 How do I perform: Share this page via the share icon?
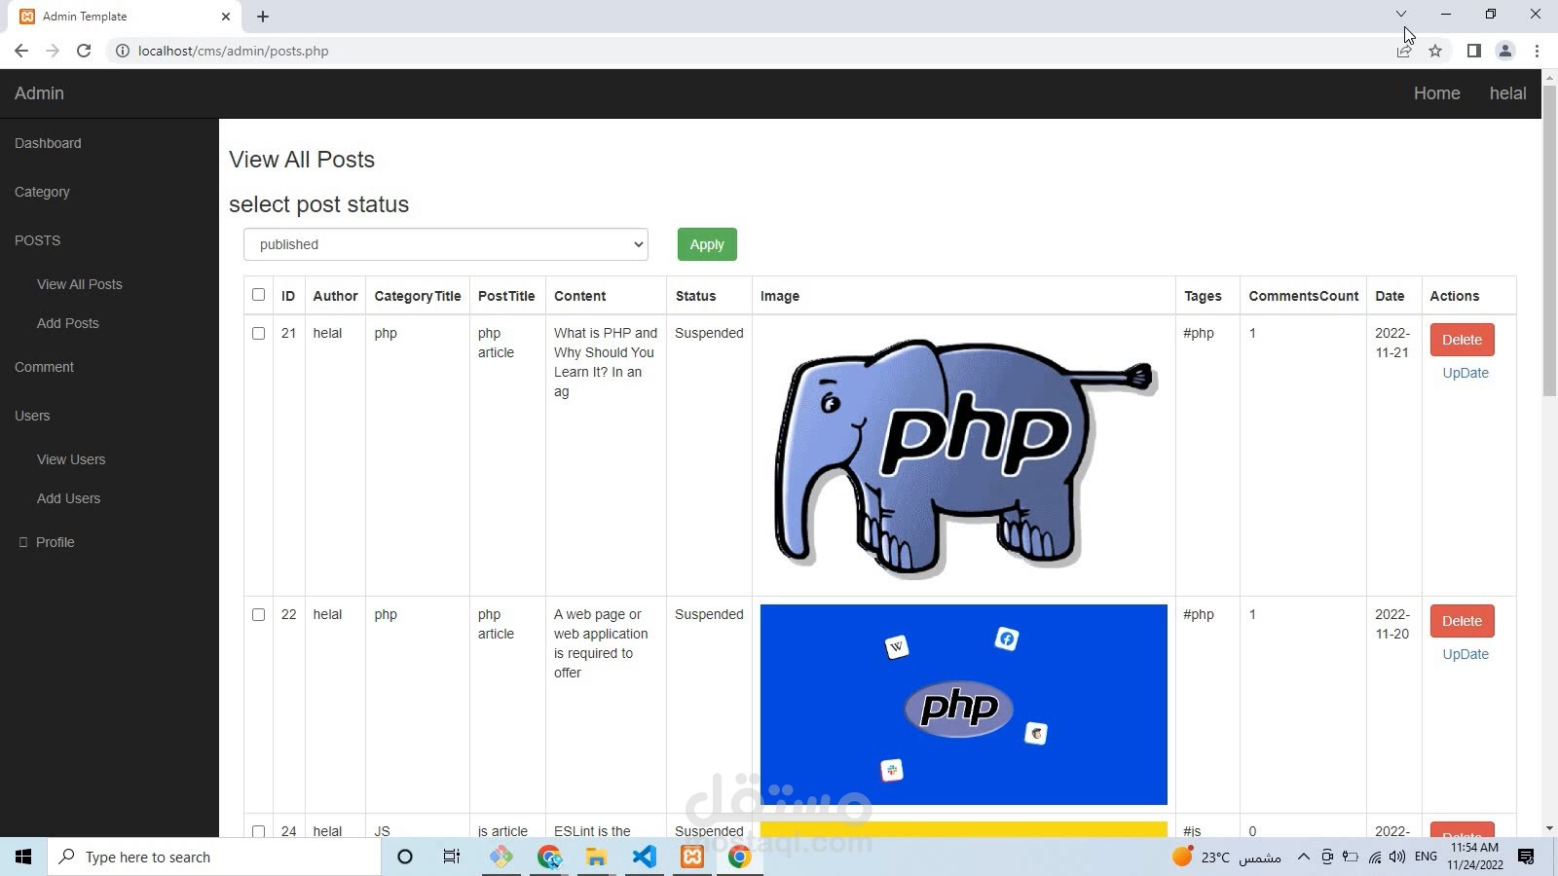1404,51
